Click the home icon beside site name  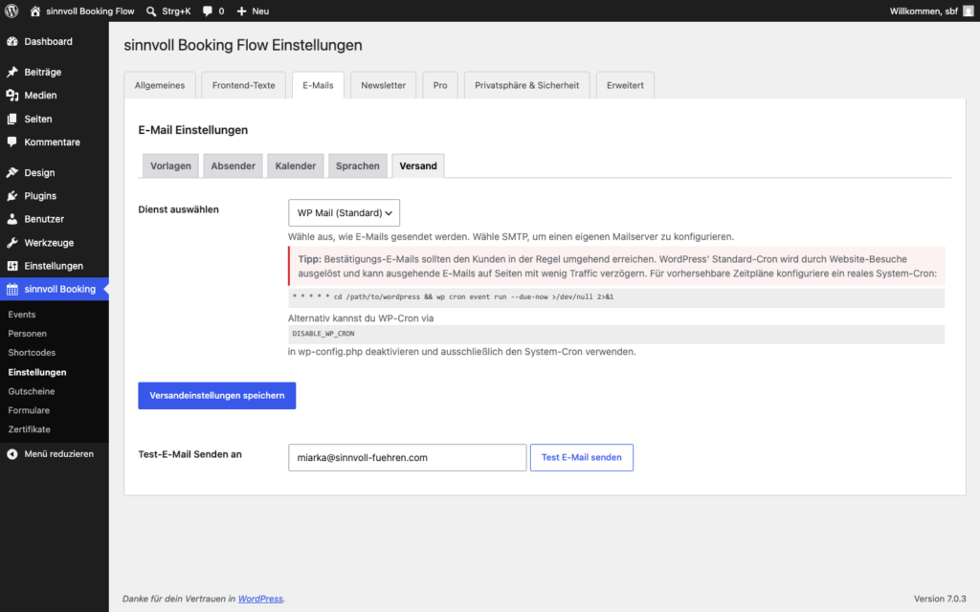[x=35, y=11]
